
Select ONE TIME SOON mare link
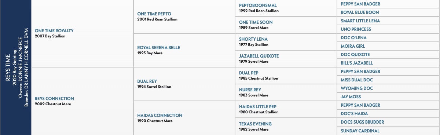point(256,22)
